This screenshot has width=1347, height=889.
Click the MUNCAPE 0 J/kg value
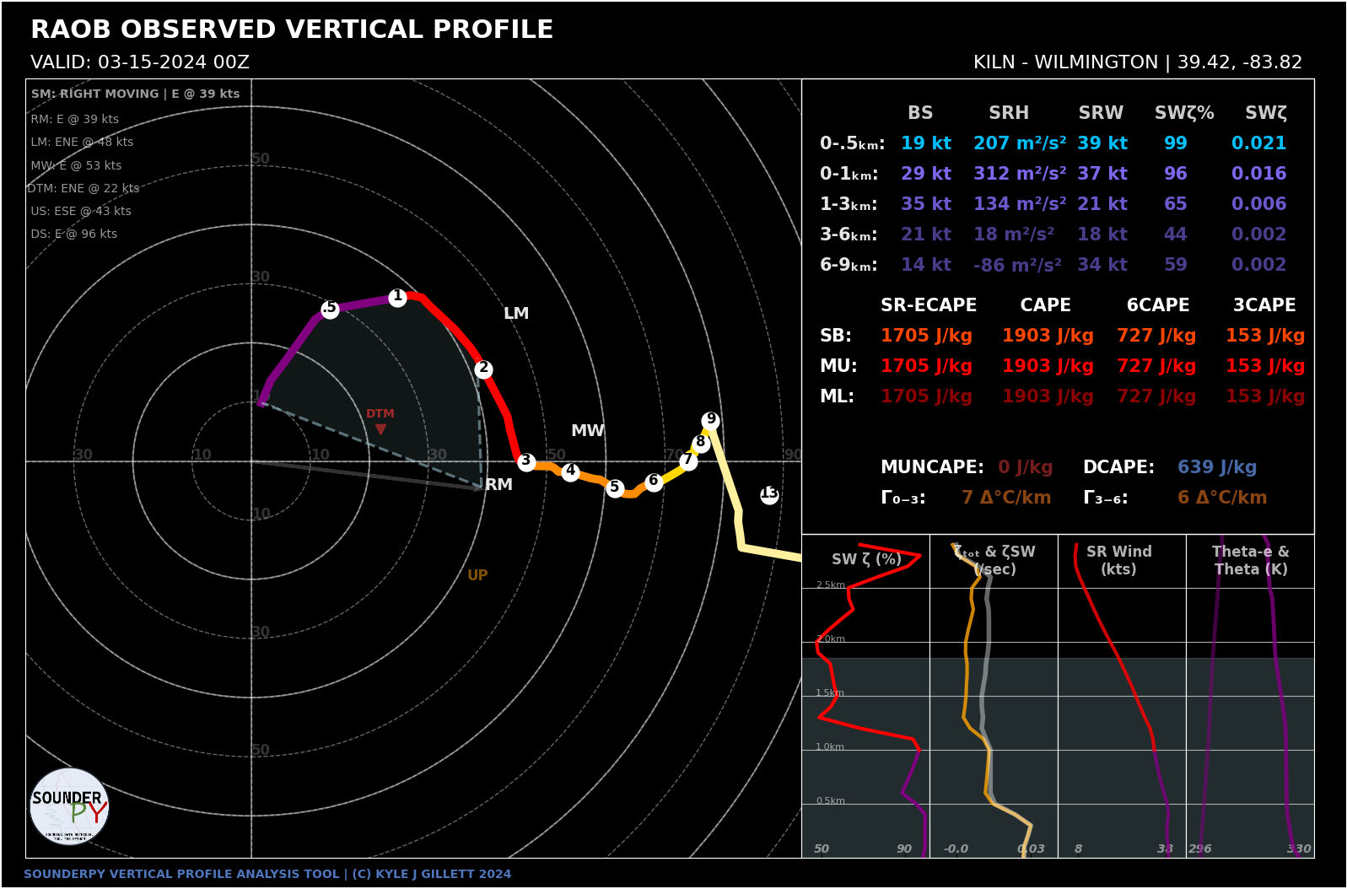[1026, 467]
